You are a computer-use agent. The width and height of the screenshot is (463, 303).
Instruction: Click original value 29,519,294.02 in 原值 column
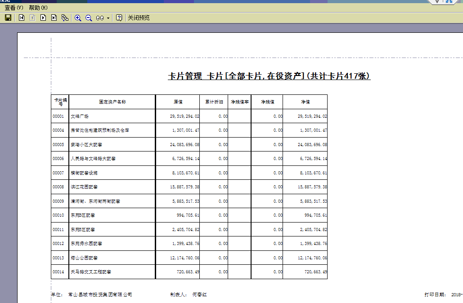(184, 116)
